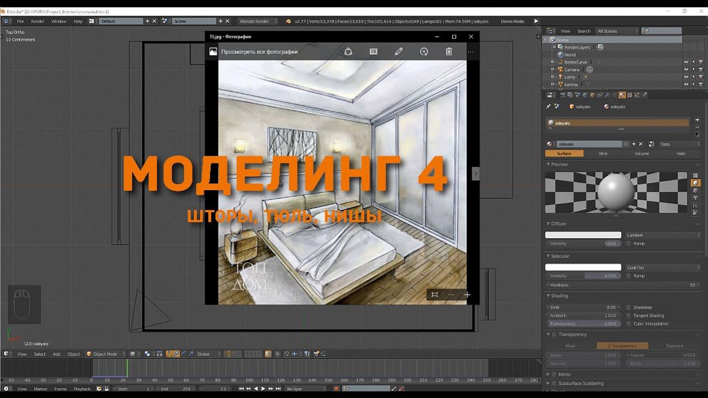Image resolution: width=708 pixels, height=398 pixels.
Task: Open the Object properties cube icon
Action: pos(592,95)
